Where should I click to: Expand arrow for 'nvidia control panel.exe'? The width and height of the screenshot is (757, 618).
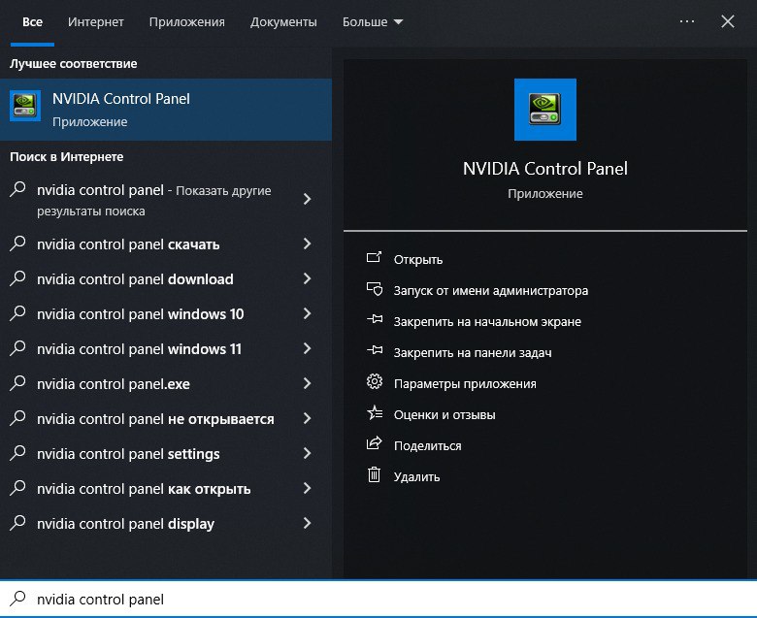[307, 383]
